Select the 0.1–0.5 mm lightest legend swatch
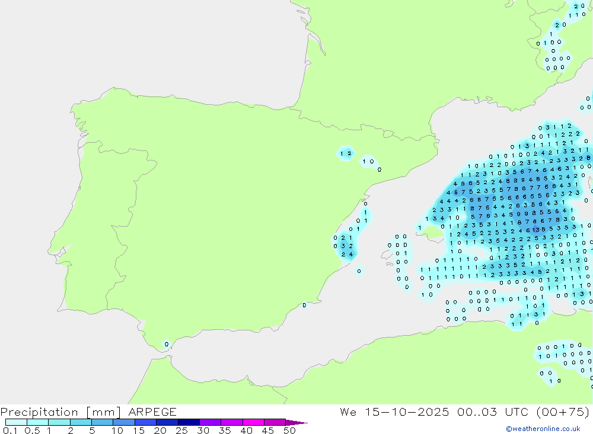Screen dimensions: 593x434 click(16, 422)
